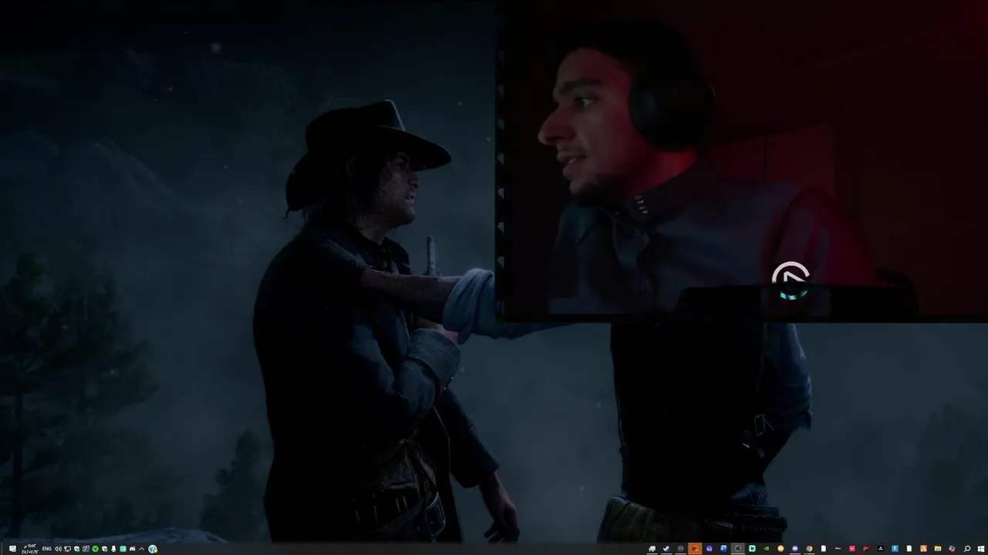Switch to the OBS taskbar icon
988x555 pixels.
[738, 549]
